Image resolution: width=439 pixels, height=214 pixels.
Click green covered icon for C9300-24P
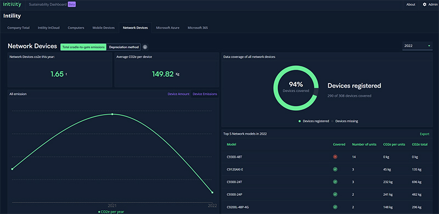(335, 194)
